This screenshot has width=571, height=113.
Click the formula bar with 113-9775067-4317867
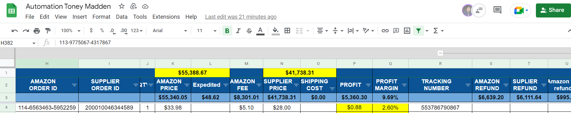[x=313, y=43]
